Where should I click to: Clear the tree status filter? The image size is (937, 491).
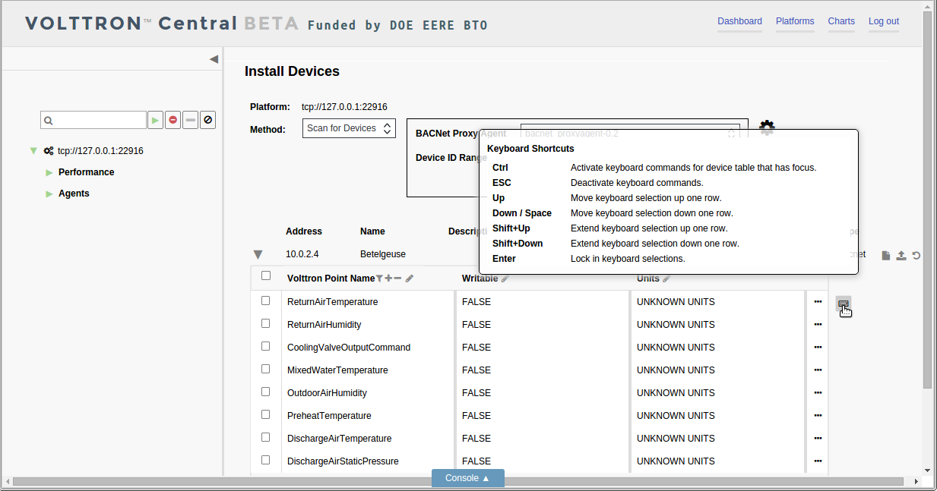click(x=208, y=120)
